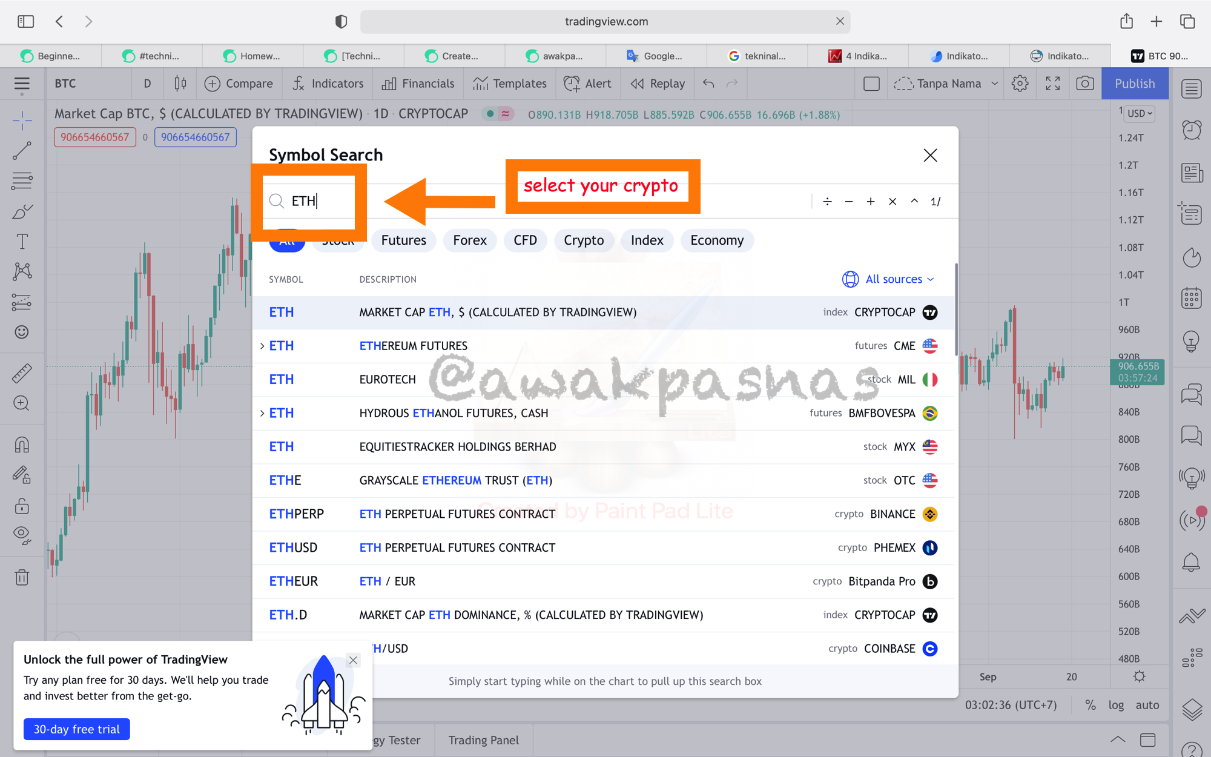
Task: Lock all drawing tools
Action: (x=22, y=505)
